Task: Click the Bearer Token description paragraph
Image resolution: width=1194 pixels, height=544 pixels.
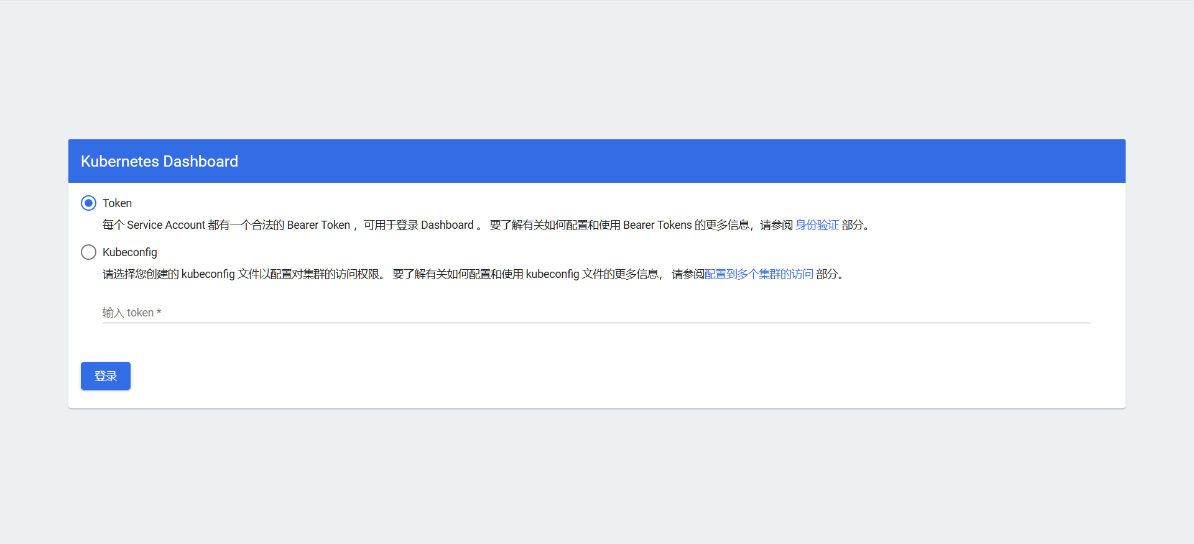Action: (488, 225)
